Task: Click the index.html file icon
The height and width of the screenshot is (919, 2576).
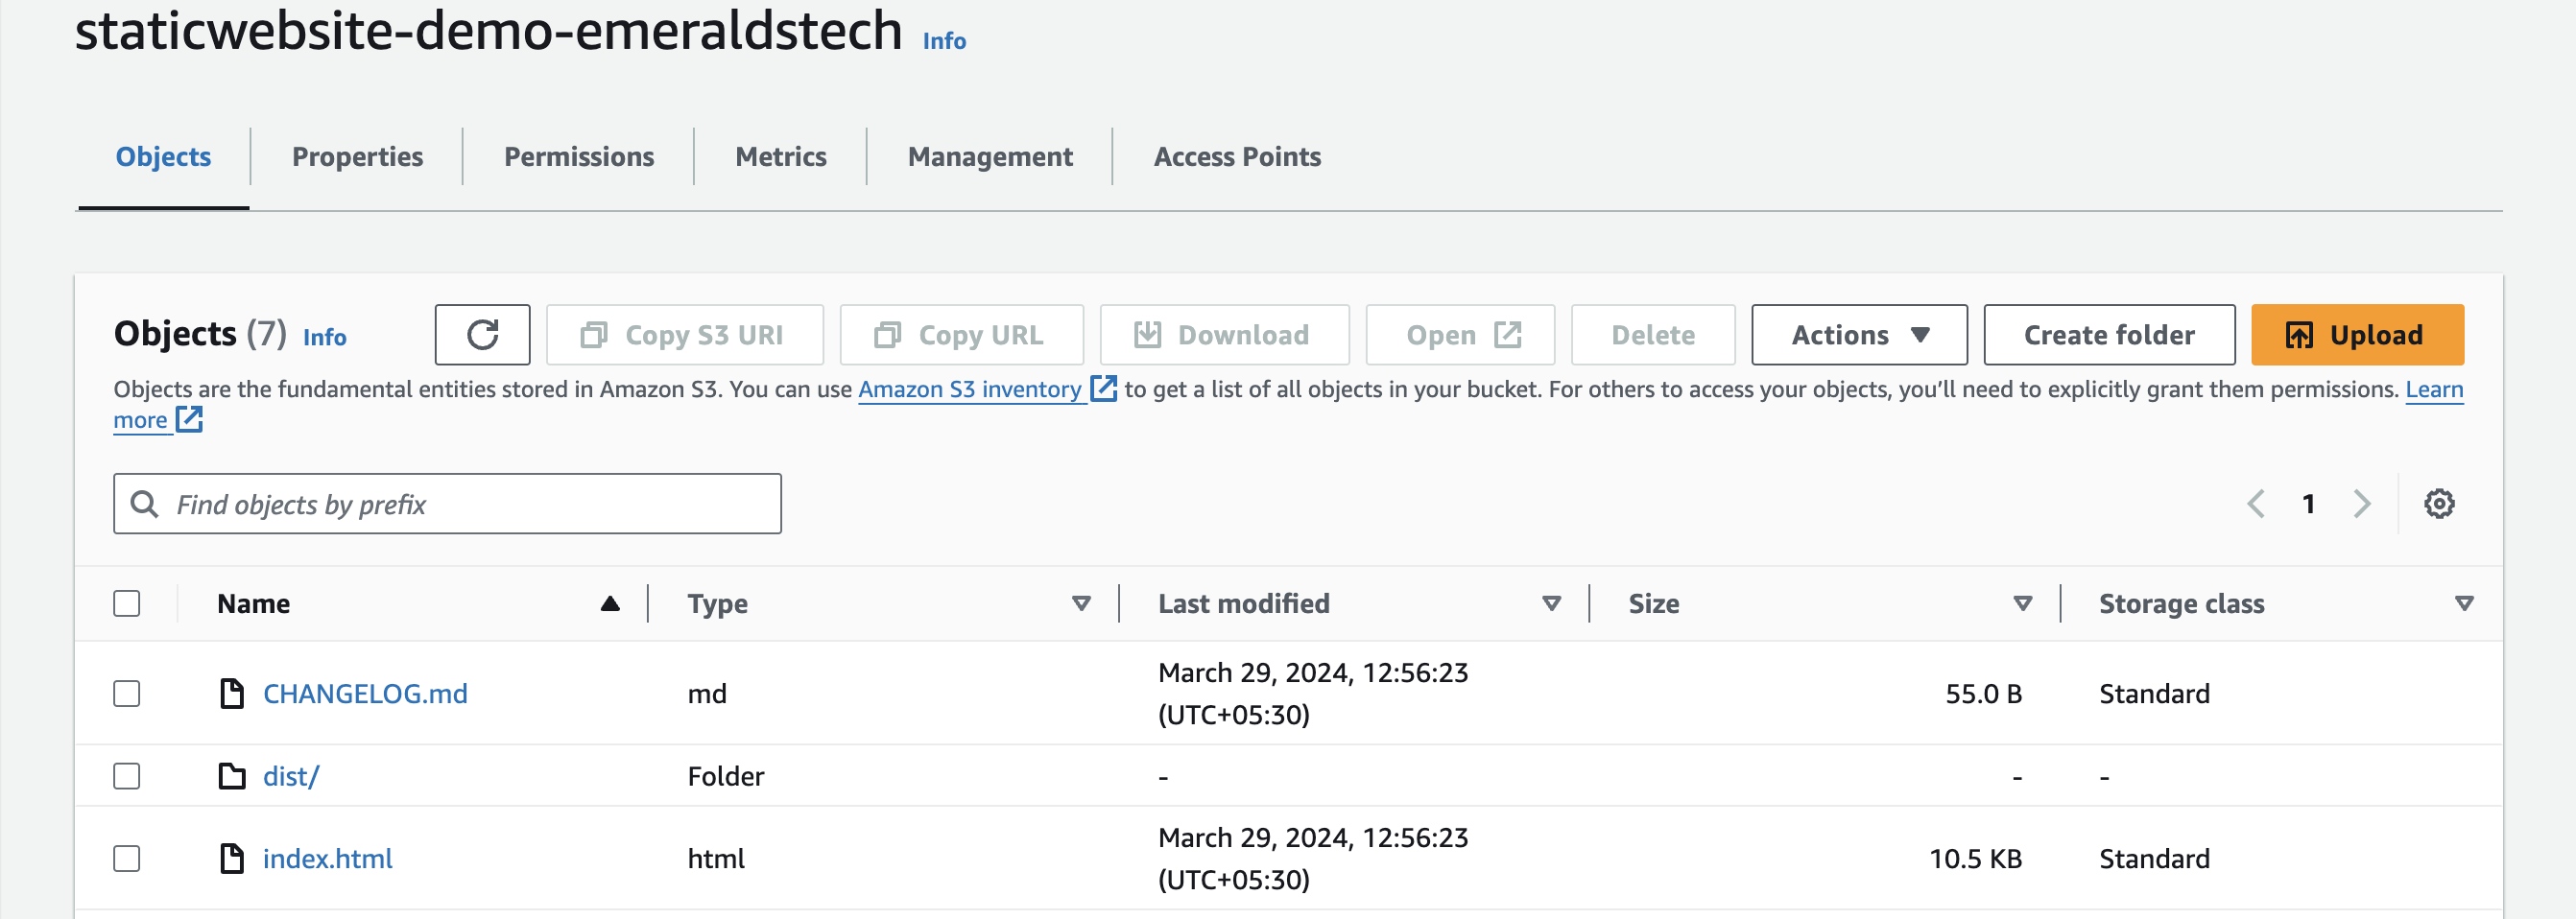Action: pos(232,858)
